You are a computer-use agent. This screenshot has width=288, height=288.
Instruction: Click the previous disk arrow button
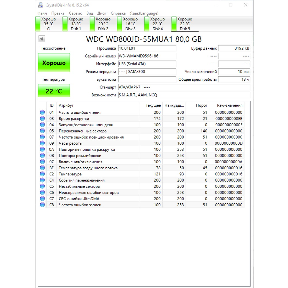[x=42, y=39]
